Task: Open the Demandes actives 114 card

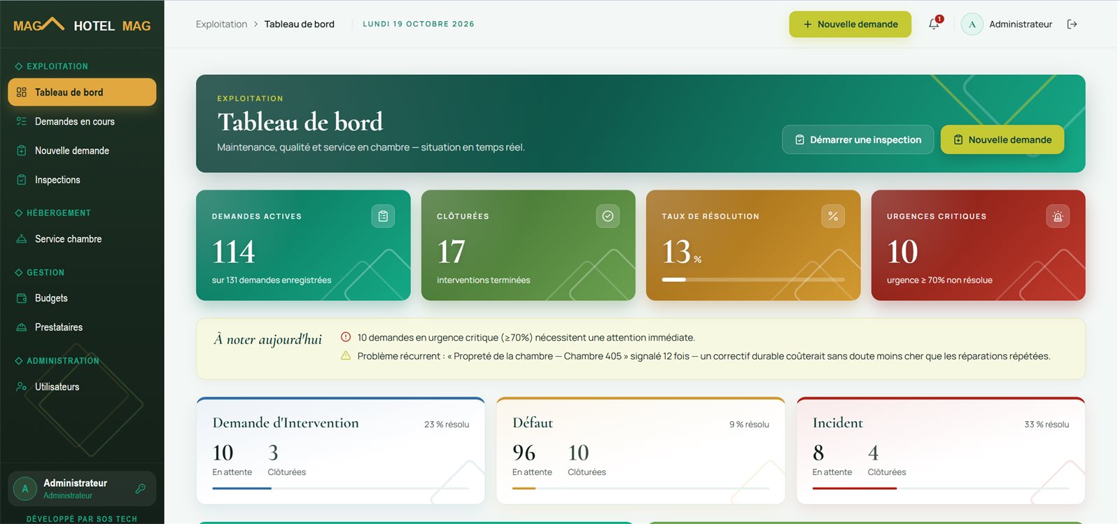Action: tap(303, 246)
